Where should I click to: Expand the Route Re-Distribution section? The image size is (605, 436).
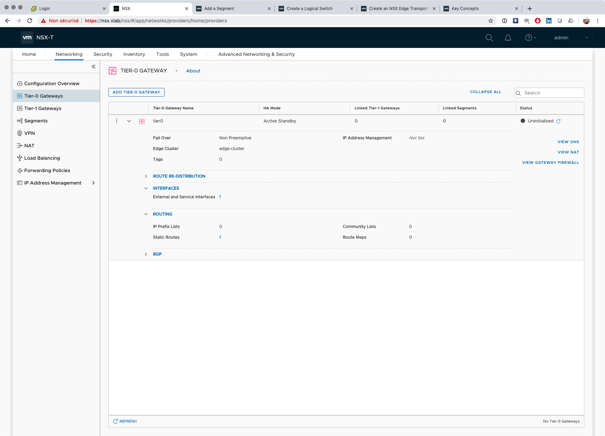tap(146, 176)
